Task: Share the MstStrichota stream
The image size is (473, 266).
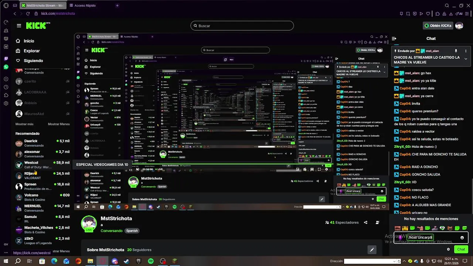Action: pyautogui.click(x=365, y=222)
